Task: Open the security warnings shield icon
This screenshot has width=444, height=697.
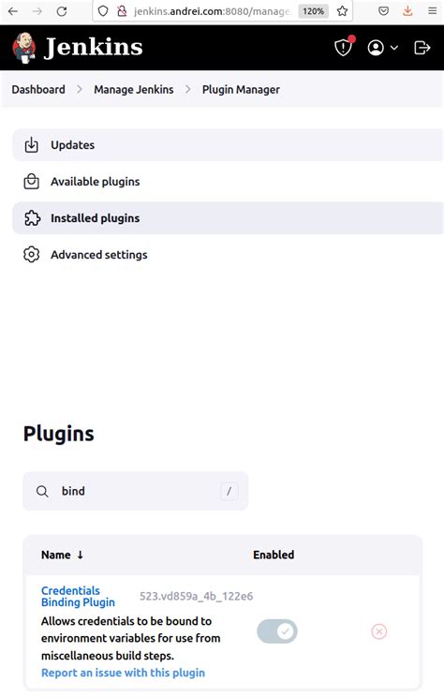Action: [x=344, y=47]
